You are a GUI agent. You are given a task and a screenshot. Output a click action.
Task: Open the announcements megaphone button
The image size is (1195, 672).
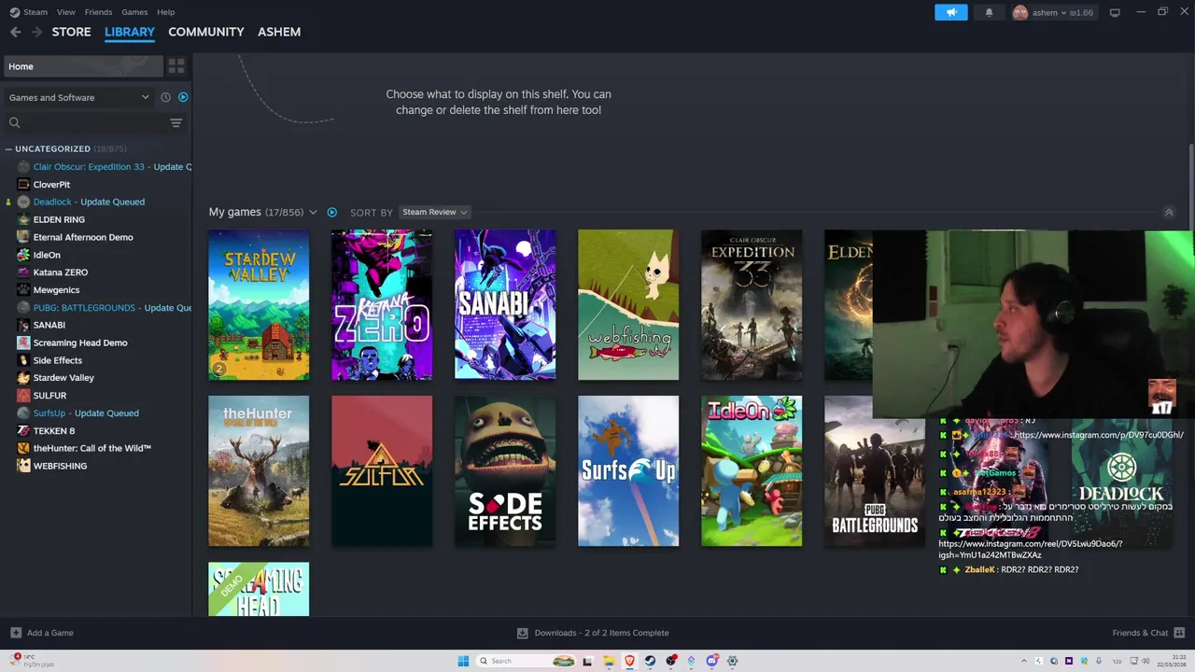tap(951, 12)
